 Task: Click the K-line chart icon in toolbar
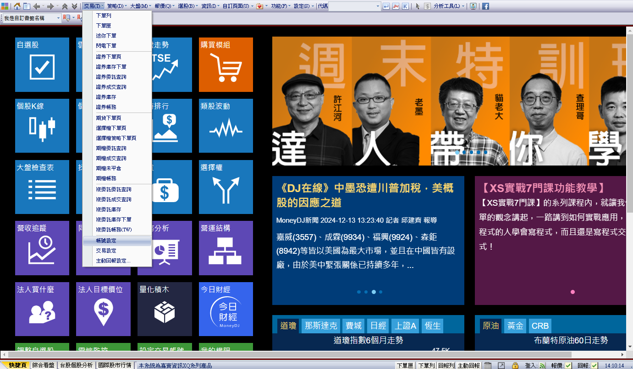click(x=405, y=6)
